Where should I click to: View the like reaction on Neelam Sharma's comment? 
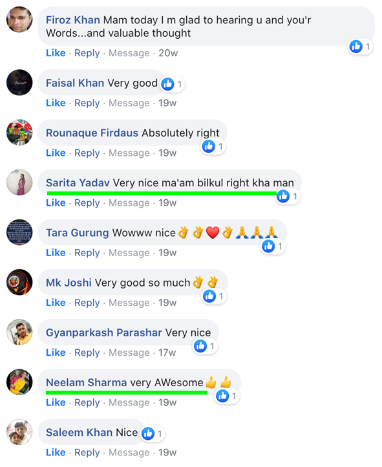[x=227, y=396]
